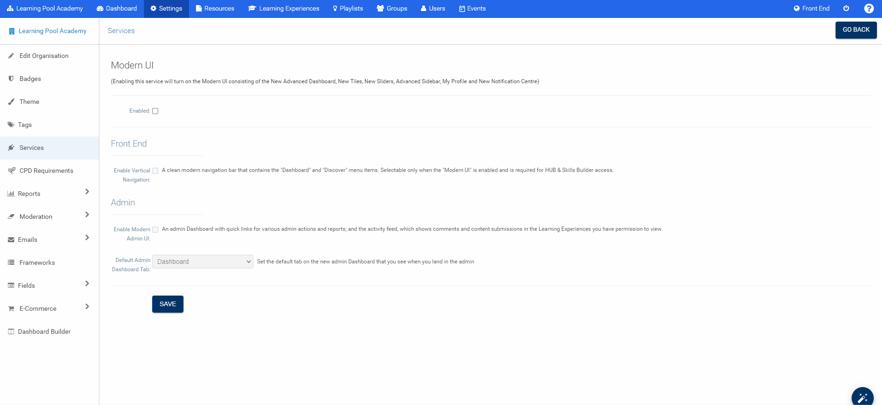882x405 pixels.
Task: Open the help question mark icon
Action: click(869, 8)
